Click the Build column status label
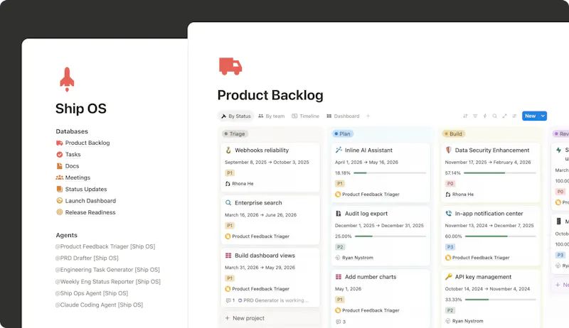This screenshot has height=328, width=569. [454, 133]
